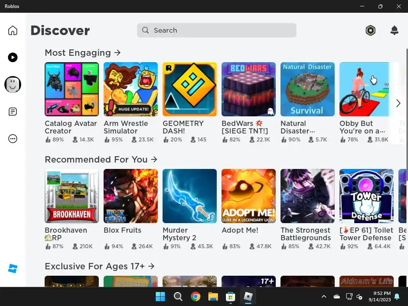This screenshot has height=306, width=408.
Task: Open The Strongest Battlegrounds thumbnail
Action: coord(308,196)
